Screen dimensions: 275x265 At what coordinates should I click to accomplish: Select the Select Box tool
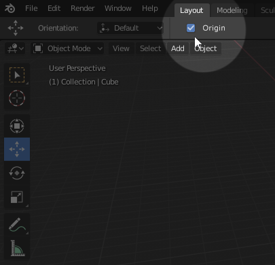click(17, 75)
